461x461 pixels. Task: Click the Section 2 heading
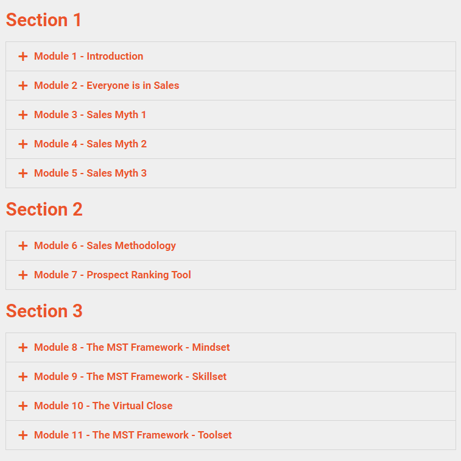point(44,209)
